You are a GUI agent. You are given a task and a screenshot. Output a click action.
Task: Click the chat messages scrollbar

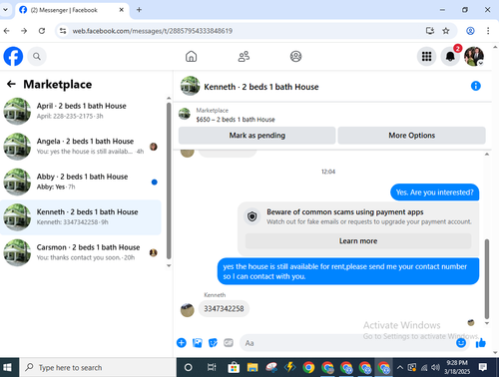pos(487,278)
